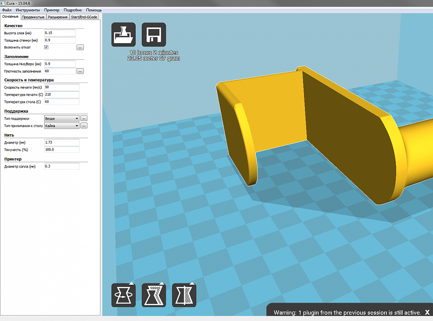Toggle the Включить откат checkbox

tap(46, 47)
